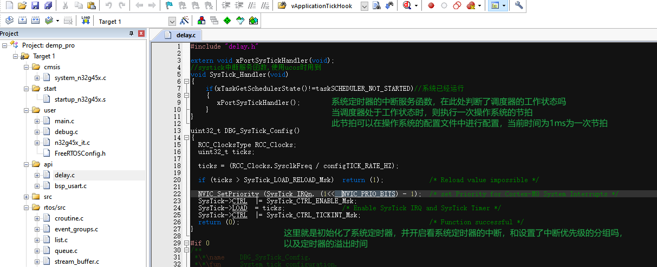Open the Configuration wrench icon
This screenshot has height=267, width=657.
point(518,5)
